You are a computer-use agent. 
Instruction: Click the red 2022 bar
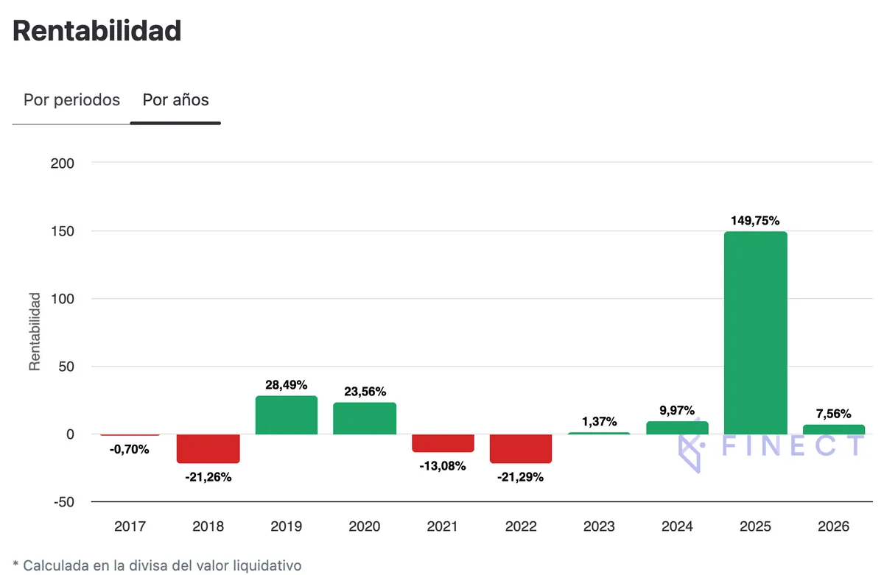tap(521, 448)
